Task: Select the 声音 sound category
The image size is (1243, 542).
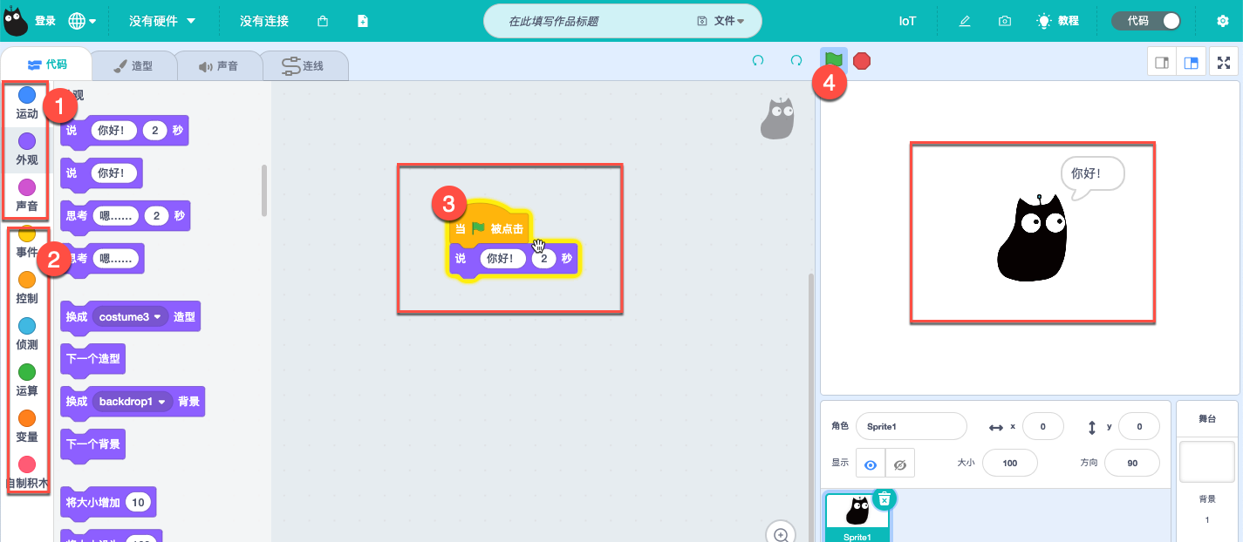Action: tap(27, 195)
